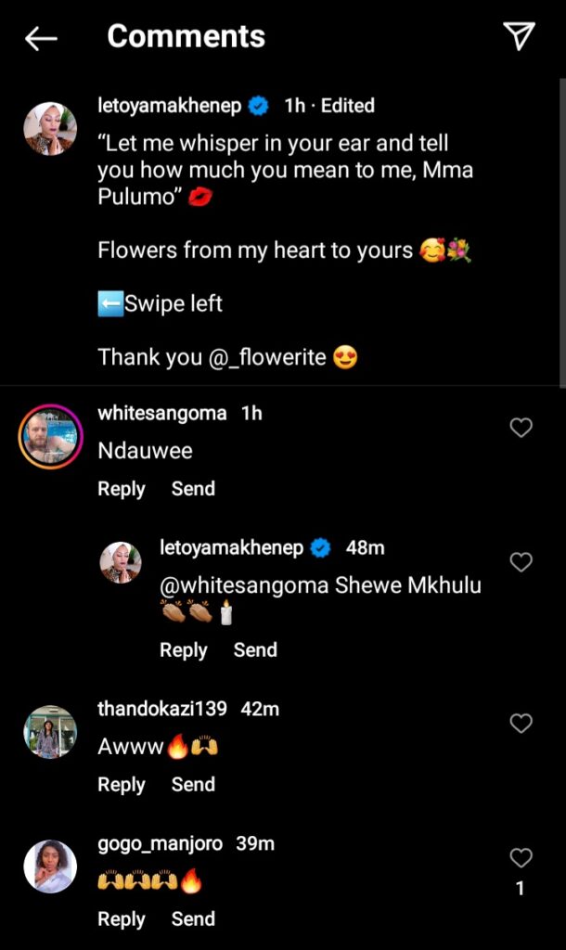Like whitesangoma's comment with the heart

coord(521,428)
